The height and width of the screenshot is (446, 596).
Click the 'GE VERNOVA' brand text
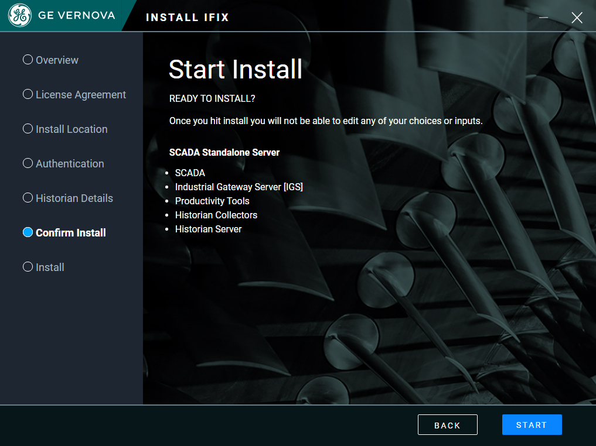[x=76, y=16]
